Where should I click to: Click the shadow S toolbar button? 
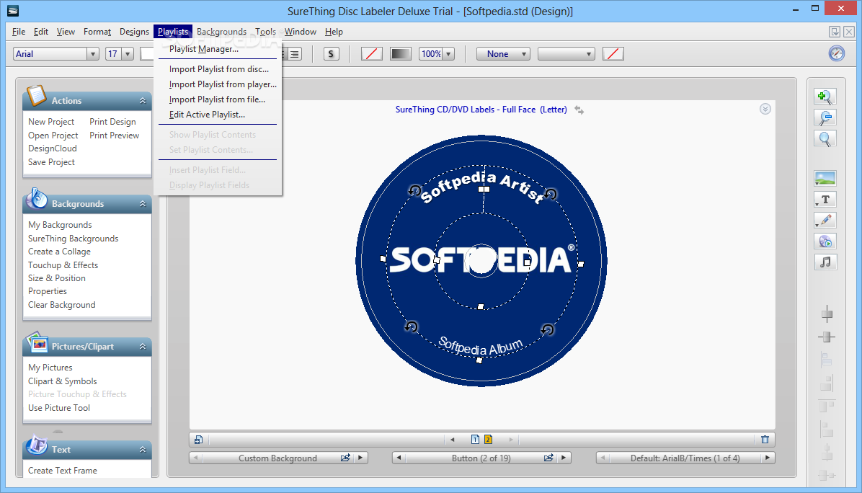pyautogui.click(x=331, y=54)
